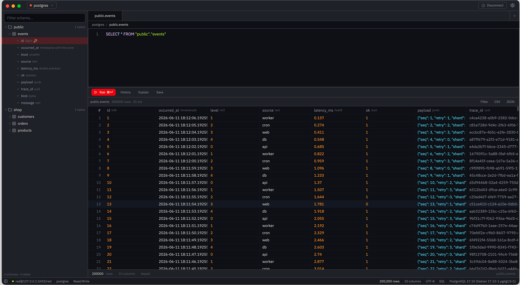Click the UTF-8 encoding indicator
Image resolution: width=520 pixels, height=285 pixels.
pyautogui.click(x=430, y=281)
